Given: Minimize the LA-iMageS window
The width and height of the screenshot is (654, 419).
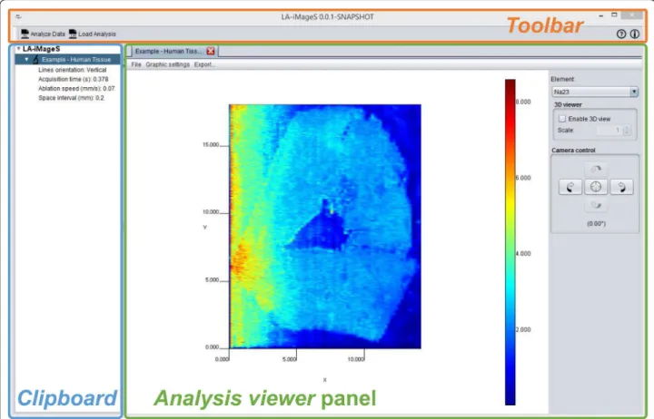Looking at the screenshot, I should coord(601,15).
